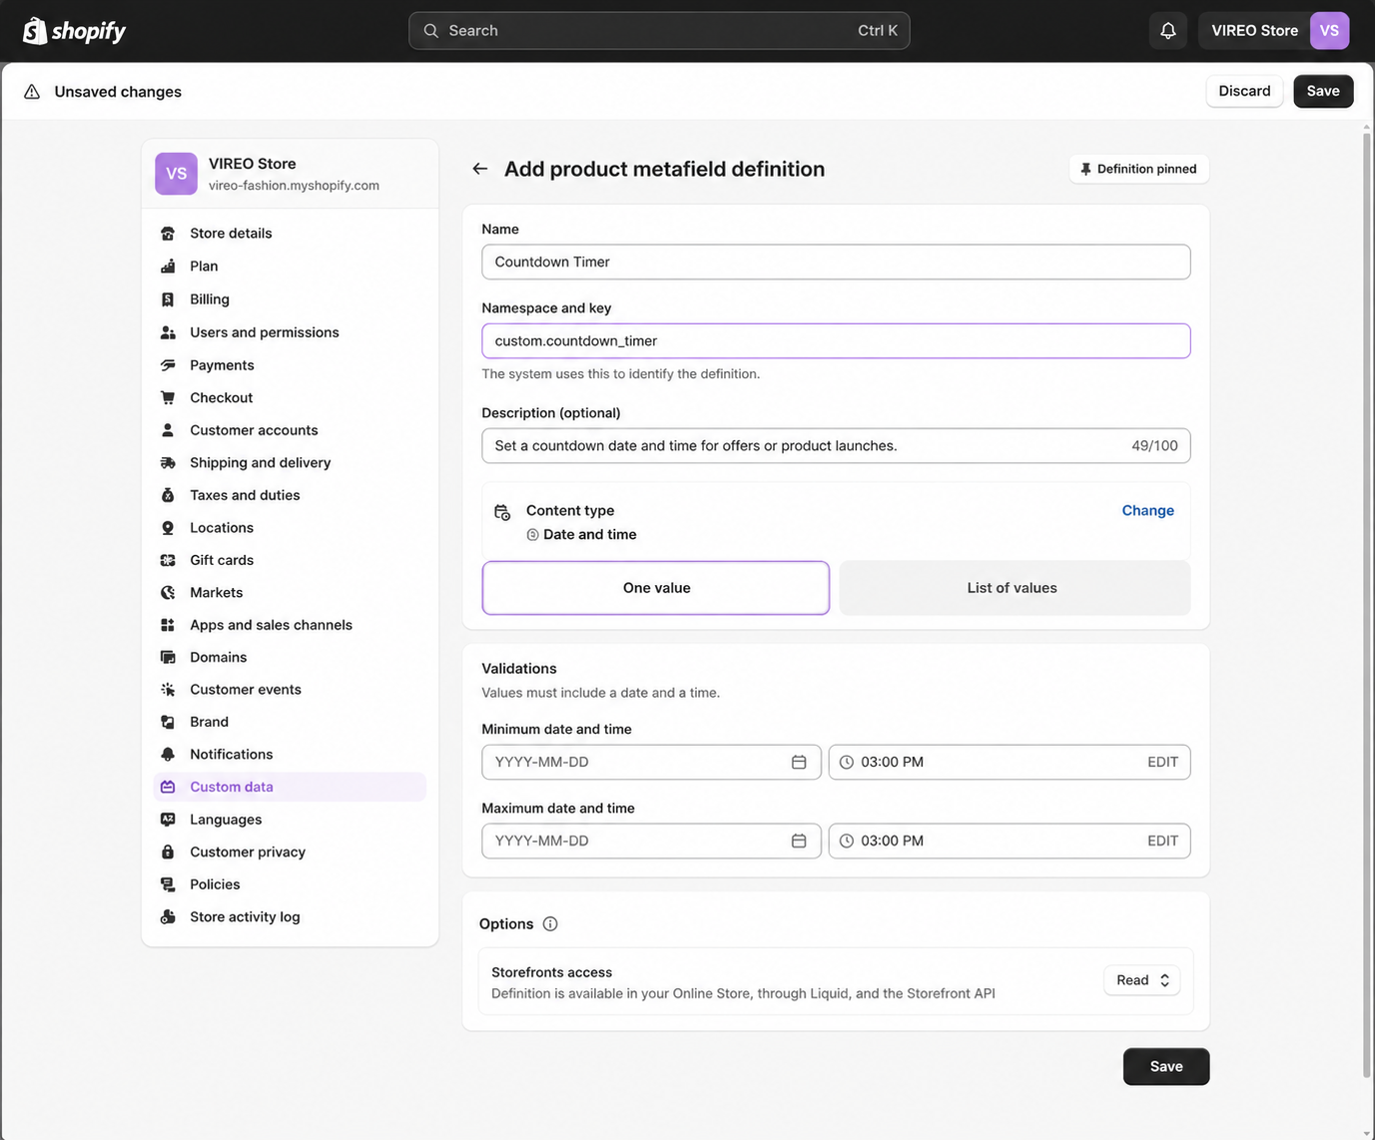
Task: Click the Taxes and duties icon
Action: click(168, 495)
